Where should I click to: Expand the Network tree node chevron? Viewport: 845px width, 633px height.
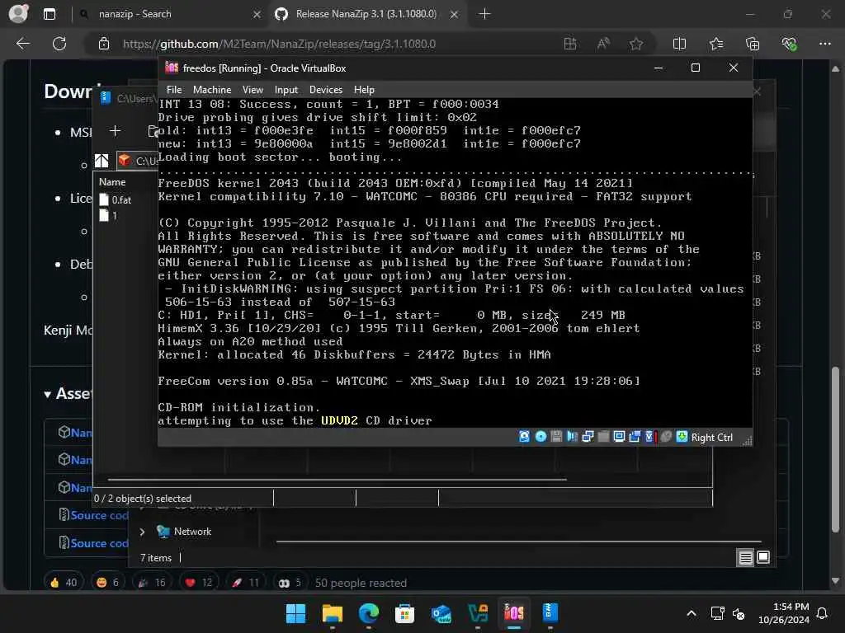(142, 532)
